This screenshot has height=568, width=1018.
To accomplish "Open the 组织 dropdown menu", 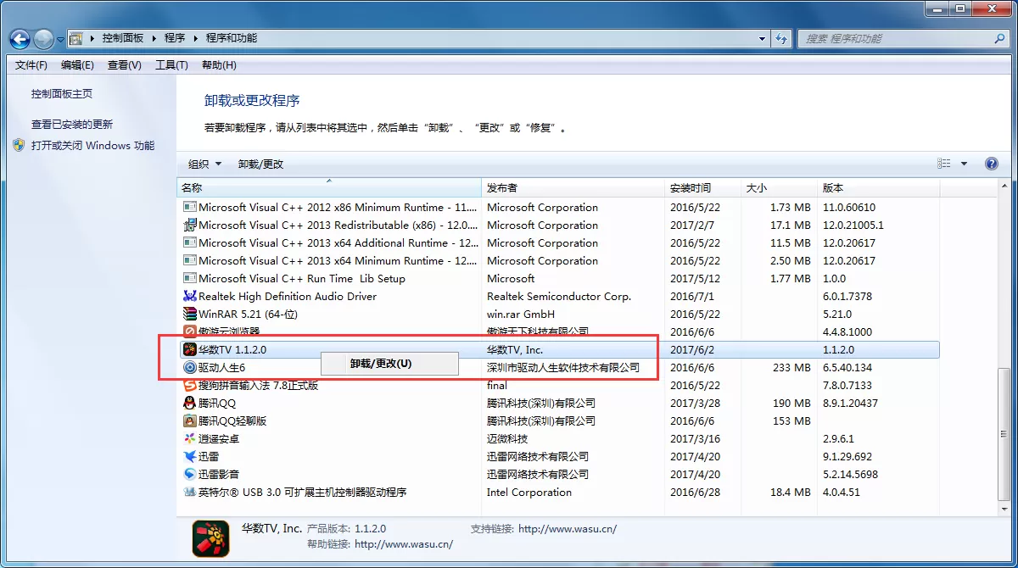I will (x=204, y=164).
